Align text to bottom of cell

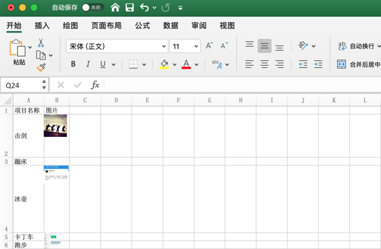pos(279,48)
